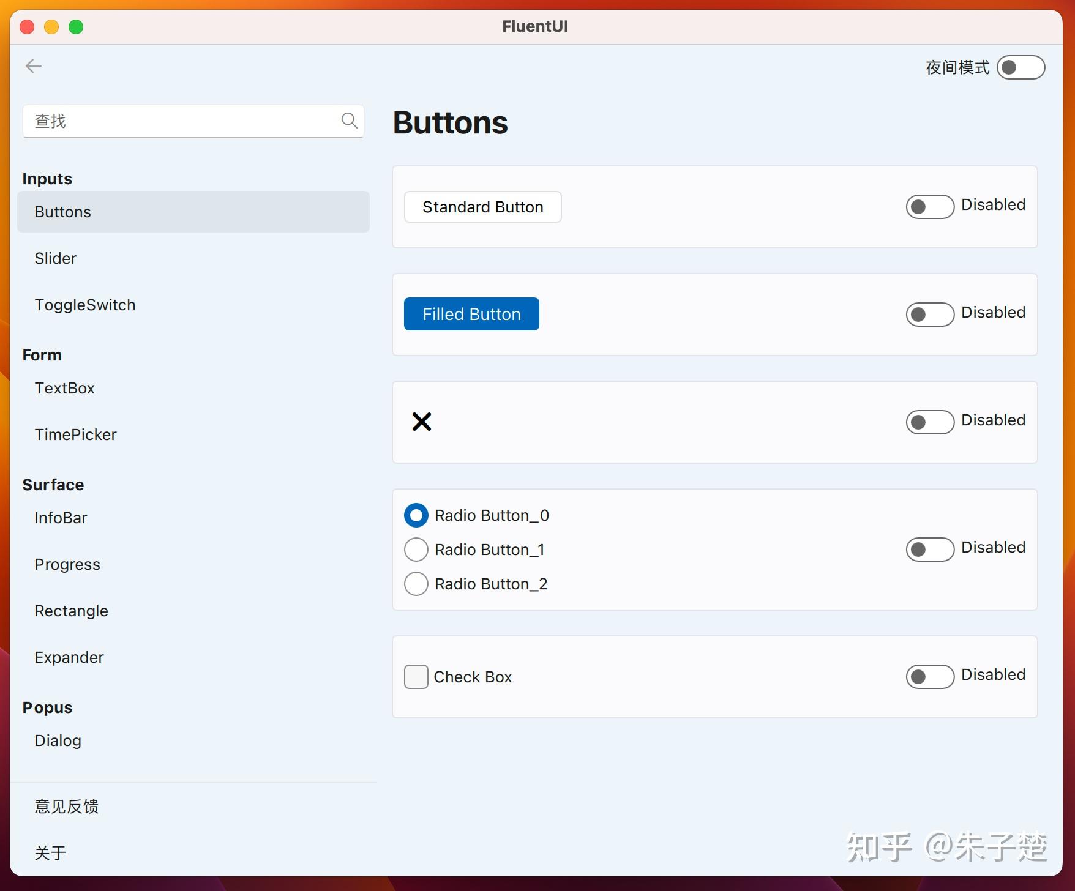
Task: Click the magnifier search icon
Action: (x=349, y=121)
